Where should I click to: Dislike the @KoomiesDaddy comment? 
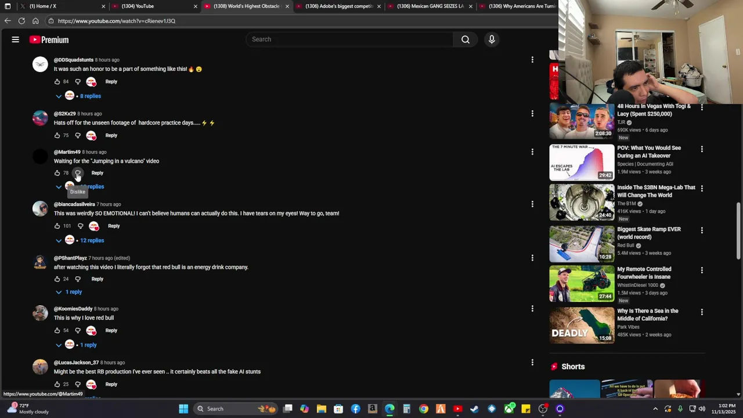pyautogui.click(x=78, y=330)
